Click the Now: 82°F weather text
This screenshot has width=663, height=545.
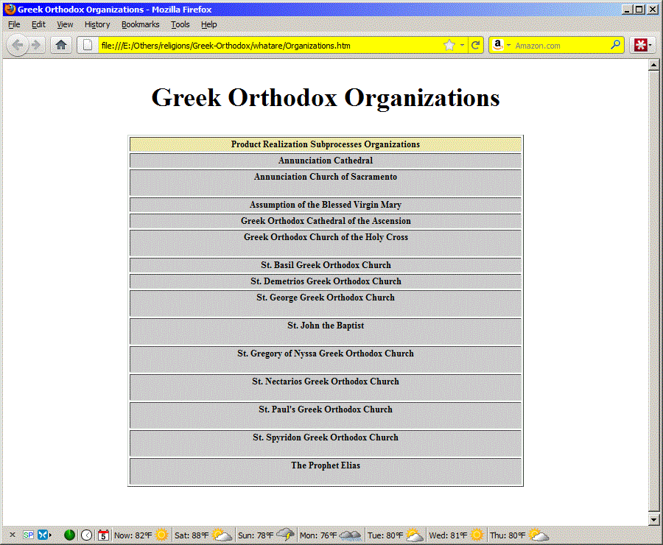click(133, 535)
